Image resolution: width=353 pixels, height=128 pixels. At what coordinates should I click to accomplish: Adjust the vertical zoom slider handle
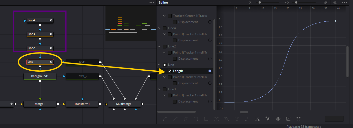[260, 3]
